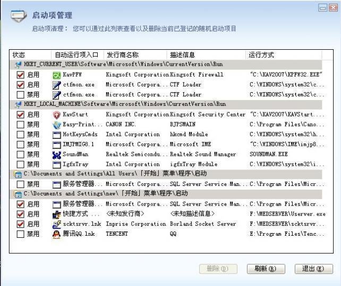341x286 pixels.
Task: Enable the IgfxTray startup checkbox
Action: [20, 165]
